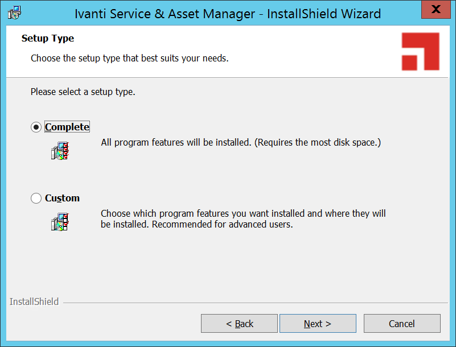Image resolution: width=456 pixels, height=347 pixels.
Task: Click the red Ivanti logo
Action: (420, 52)
